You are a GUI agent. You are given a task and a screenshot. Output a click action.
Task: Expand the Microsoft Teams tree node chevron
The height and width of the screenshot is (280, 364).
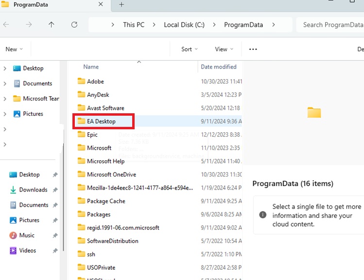coord(5,99)
